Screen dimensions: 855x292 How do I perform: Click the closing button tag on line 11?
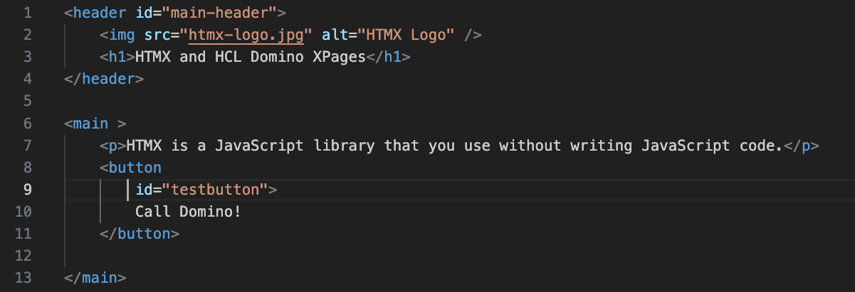[140, 234]
